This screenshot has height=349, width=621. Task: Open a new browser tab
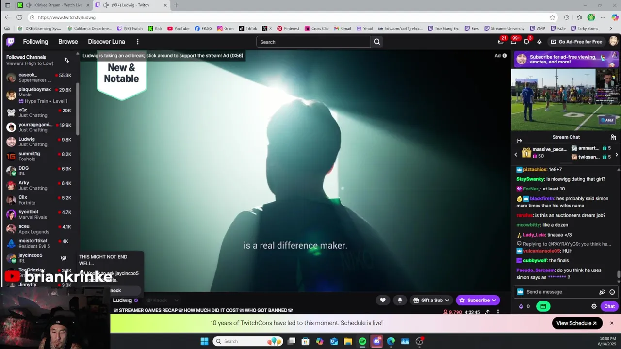(176, 5)
